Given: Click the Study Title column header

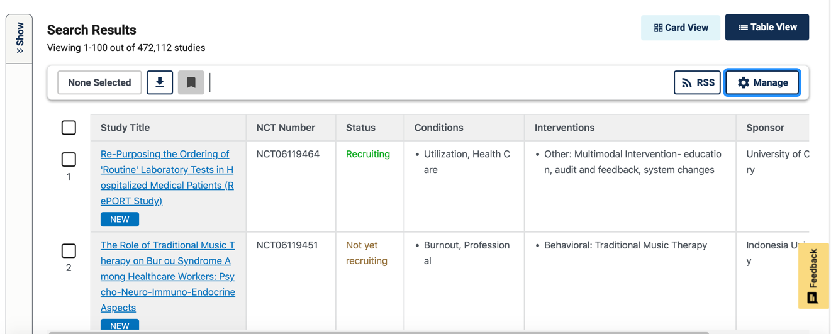Looking at the screenshot, I should click(x=125, y=128).
